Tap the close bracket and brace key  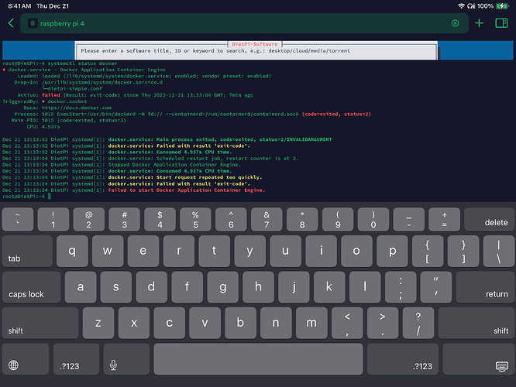[463, 252]
